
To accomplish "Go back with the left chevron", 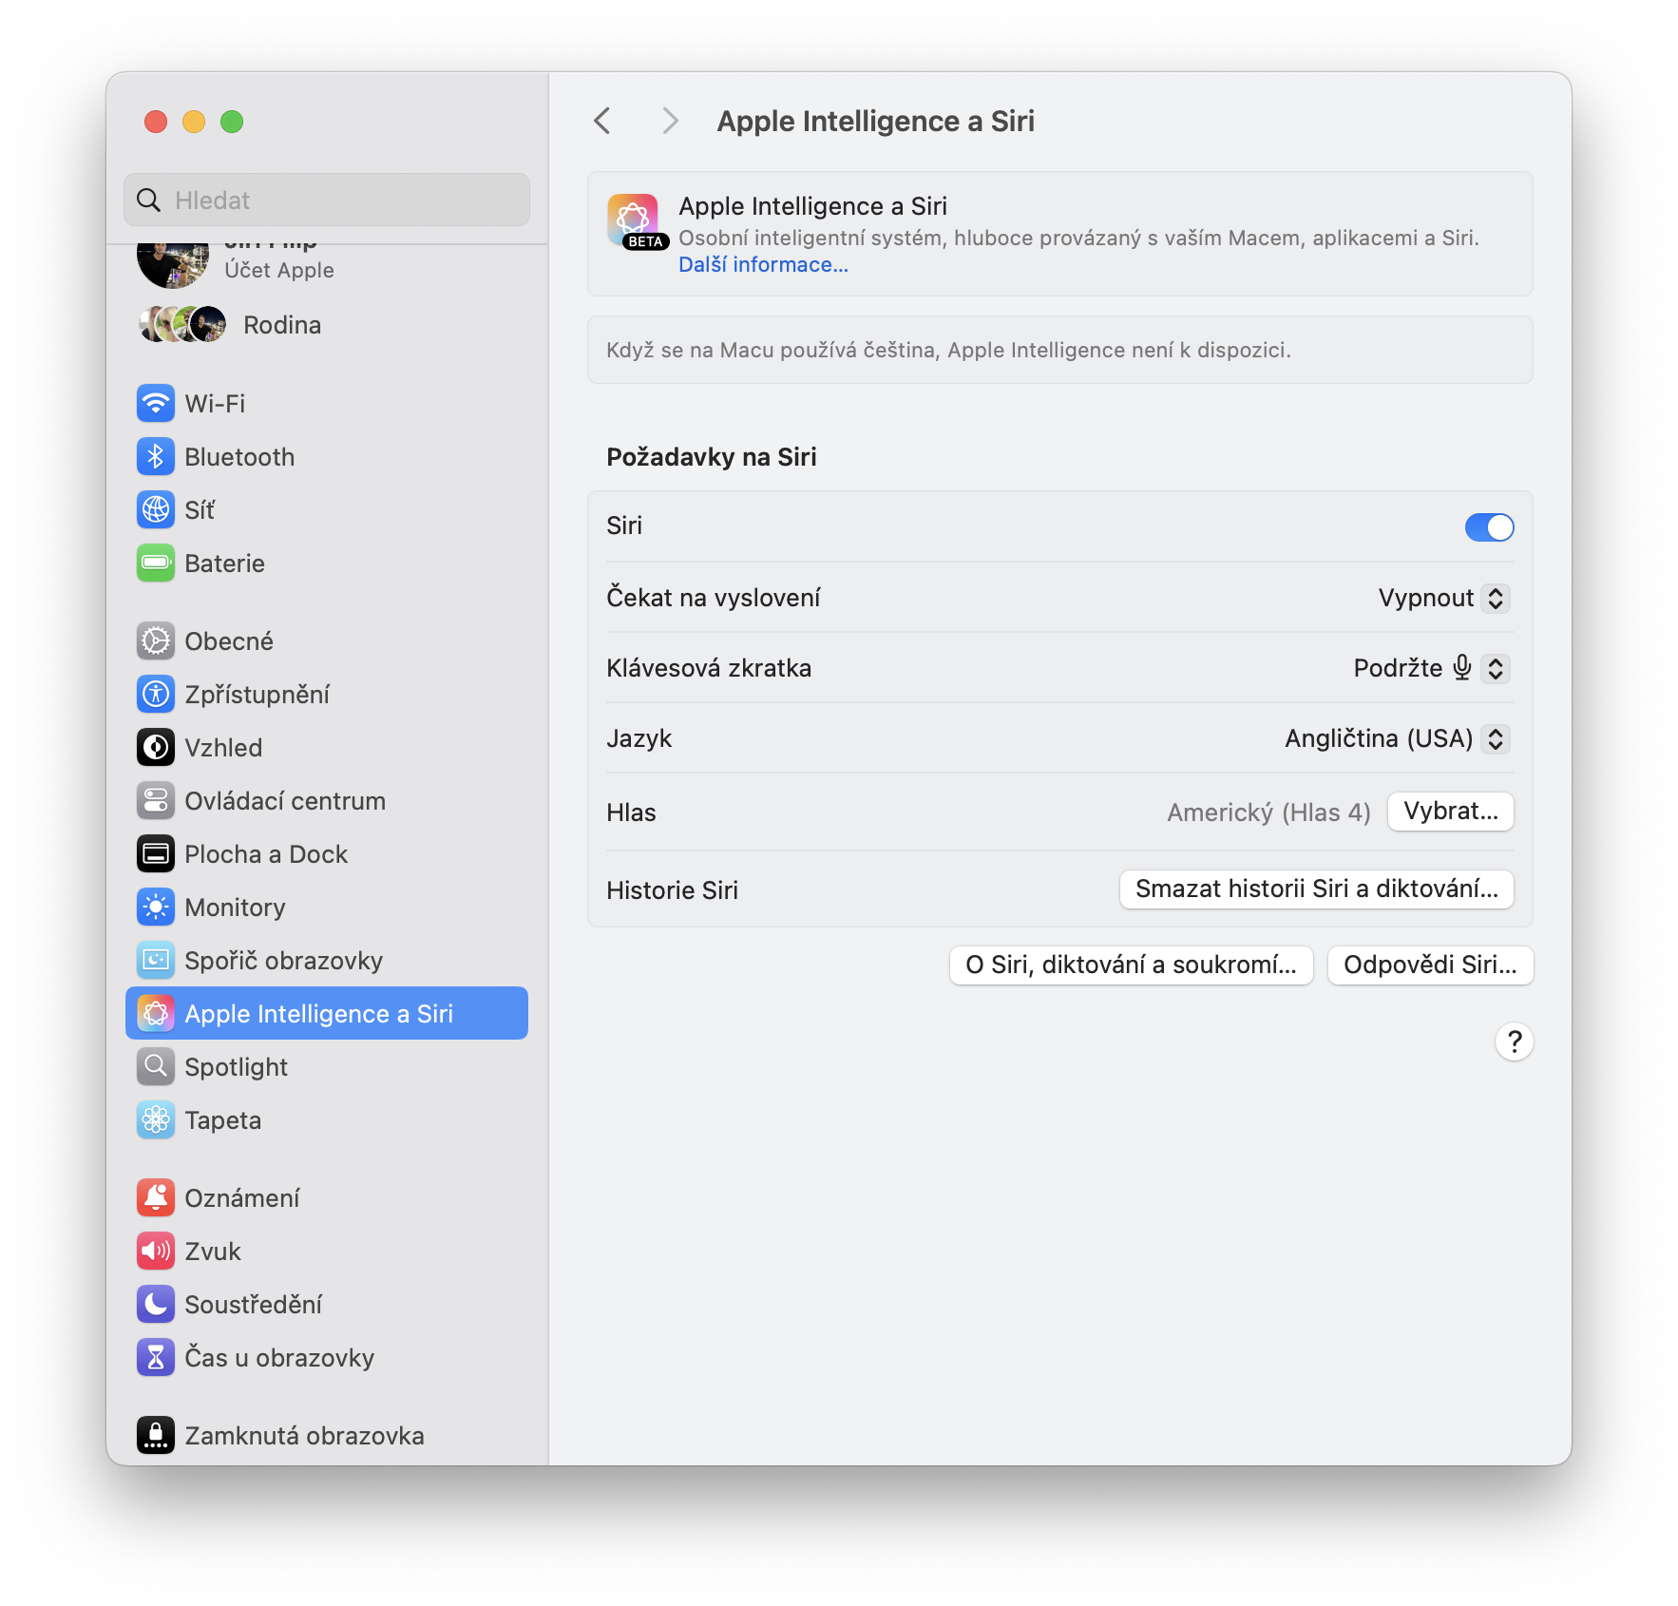I will (602, 122).
